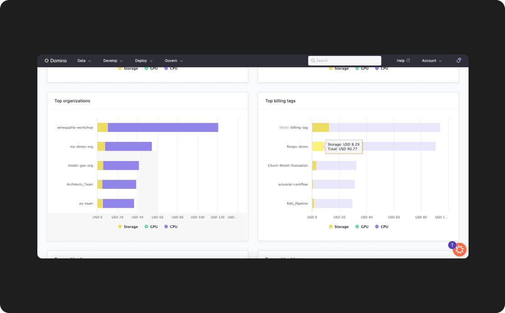Click the external-link icon beside Help
Image resolution: width=505 pixels, height=313 pixels.
point(409,60)
